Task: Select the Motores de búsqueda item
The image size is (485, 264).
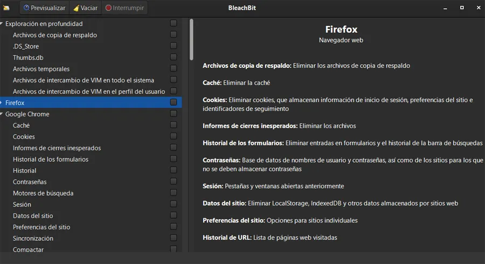Action: pyautogui.click(x=91, y=193)
